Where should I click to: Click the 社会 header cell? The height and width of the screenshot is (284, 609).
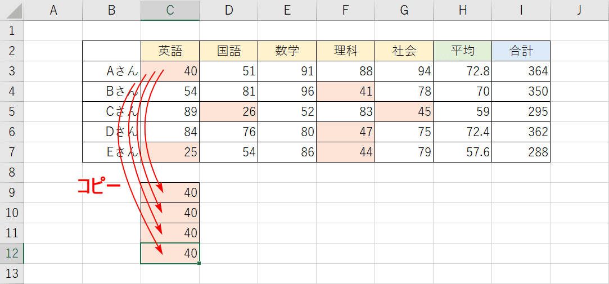click(404, 51)
